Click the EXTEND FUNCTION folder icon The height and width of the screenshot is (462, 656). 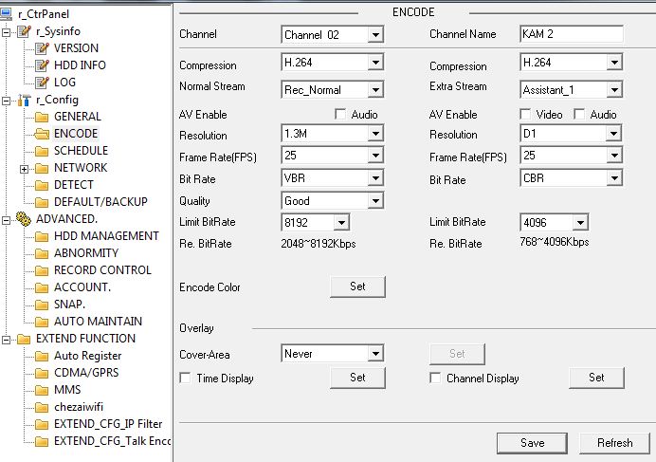pos(25,339)
